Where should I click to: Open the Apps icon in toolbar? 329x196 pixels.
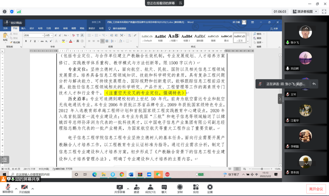coord(196,189)
